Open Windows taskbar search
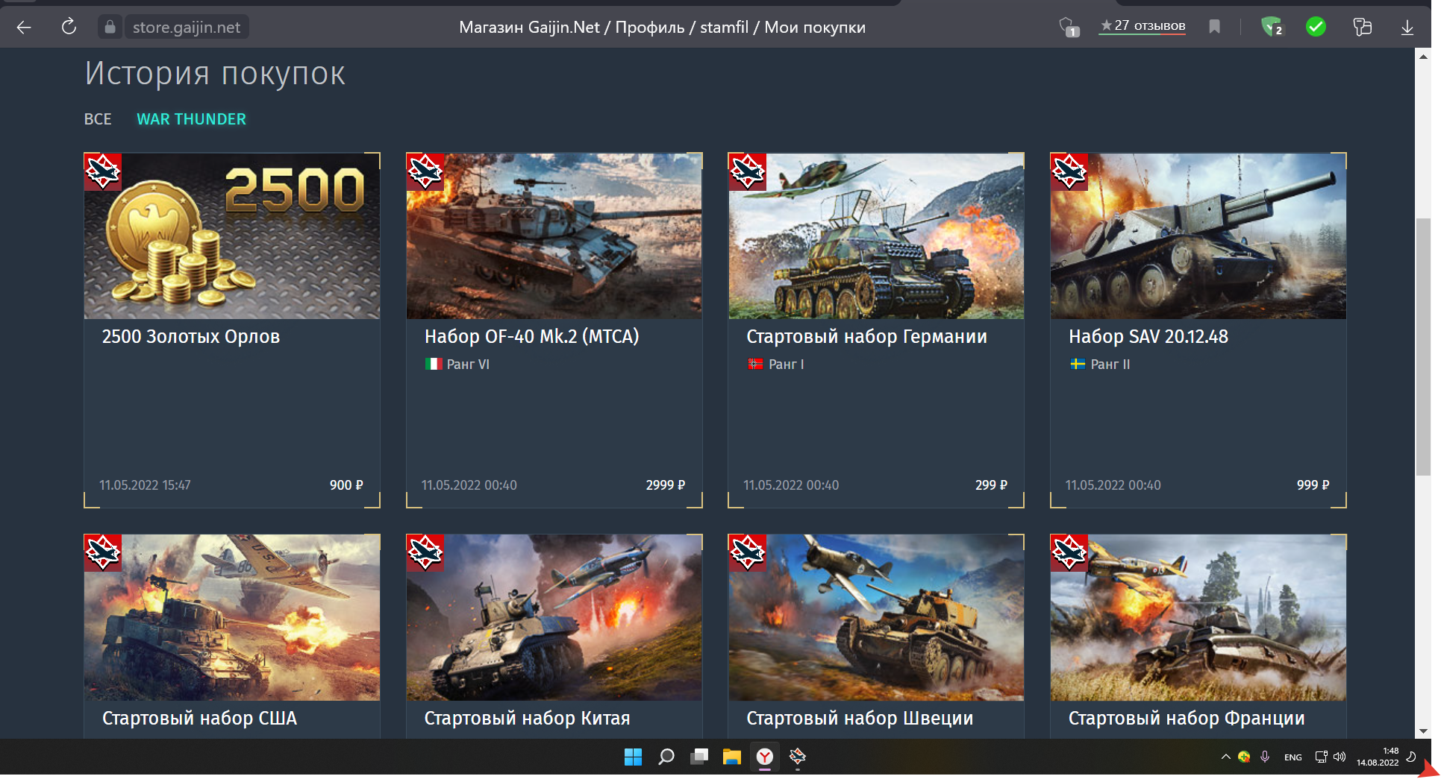This screenshot has height=779, width=1441. (666, 757)
